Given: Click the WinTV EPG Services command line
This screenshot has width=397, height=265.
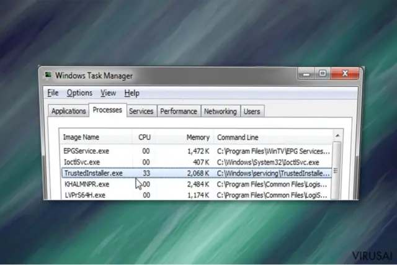Looking at the screenshot, I should click(x=274, y=151).
